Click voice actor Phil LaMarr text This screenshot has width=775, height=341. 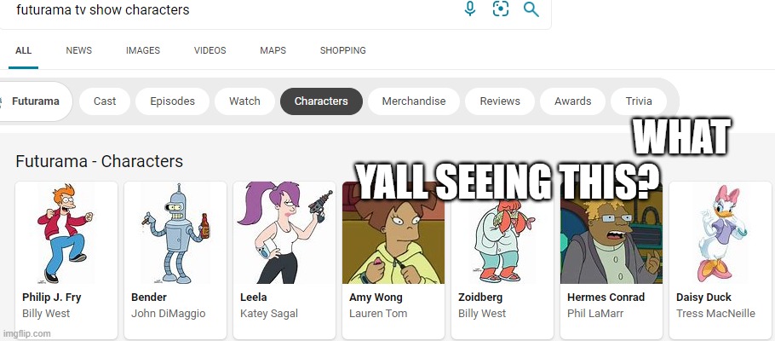(x=595, y=314)
